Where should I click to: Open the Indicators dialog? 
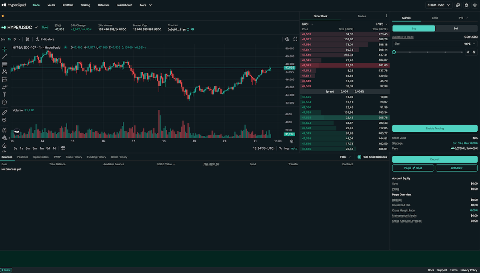click(x=45, y=39)
